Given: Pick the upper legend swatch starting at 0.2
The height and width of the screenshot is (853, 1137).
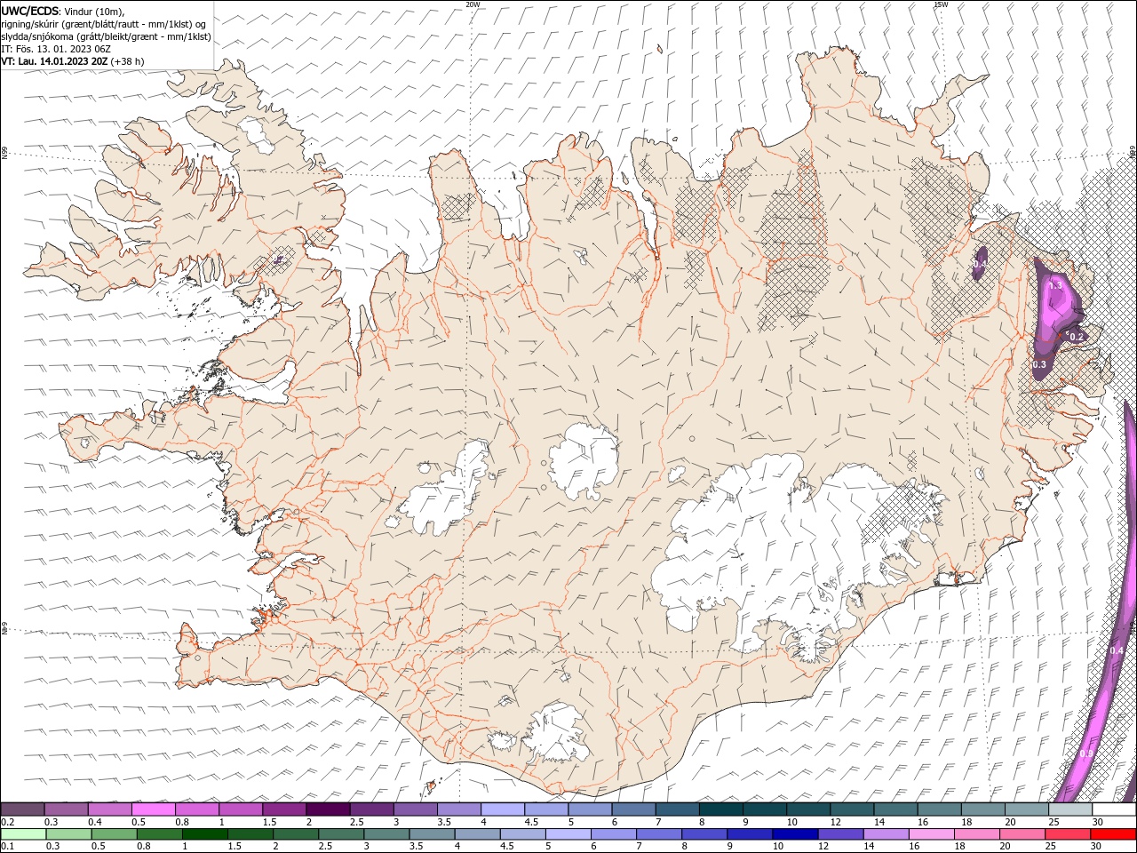Looking at the screenshot, I should [22, 809].
